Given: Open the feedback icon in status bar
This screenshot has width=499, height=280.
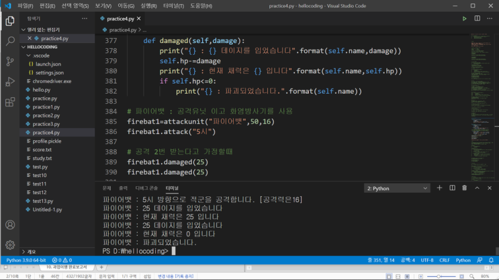Looking at the screenshot, I should pos(480,260).
